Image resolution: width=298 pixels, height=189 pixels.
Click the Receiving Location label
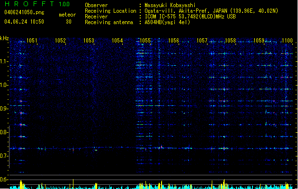[x=110, y=11]
